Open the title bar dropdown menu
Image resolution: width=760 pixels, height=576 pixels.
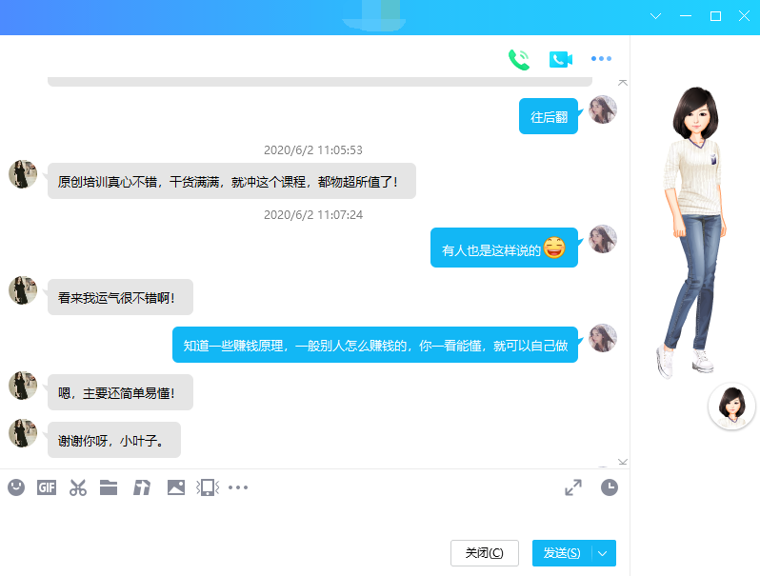pos(655,16)
